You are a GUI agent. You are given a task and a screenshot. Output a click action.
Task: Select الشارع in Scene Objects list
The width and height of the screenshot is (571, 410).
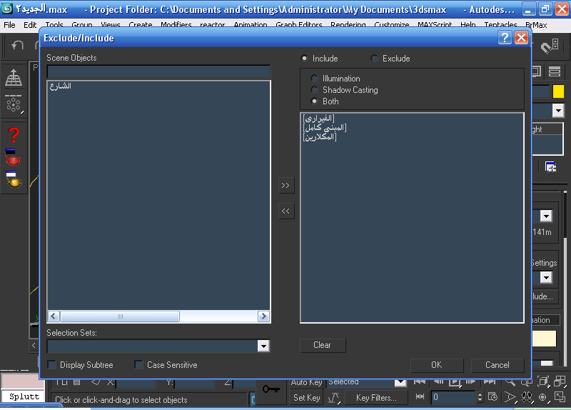click(x=61, y=86)
